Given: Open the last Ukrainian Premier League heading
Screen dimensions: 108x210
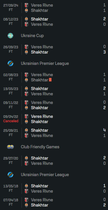Looking at the screenshot, I should coord(45,175).
